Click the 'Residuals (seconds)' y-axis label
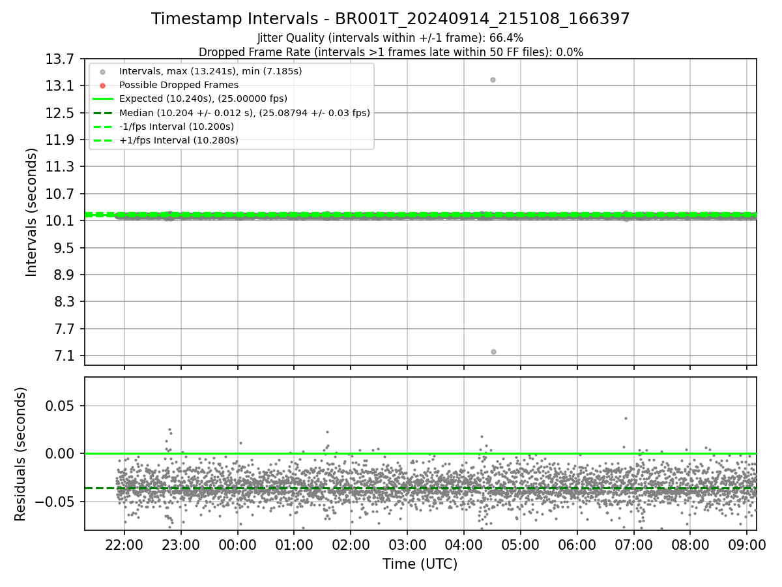 tap(21, 454)
